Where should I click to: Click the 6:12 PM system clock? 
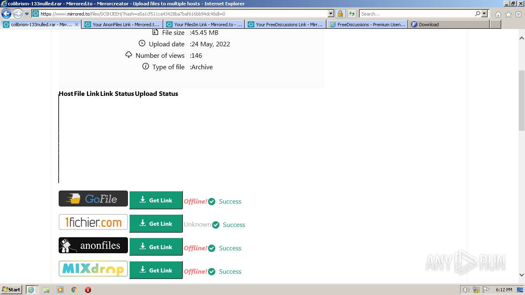coord(504,290)
